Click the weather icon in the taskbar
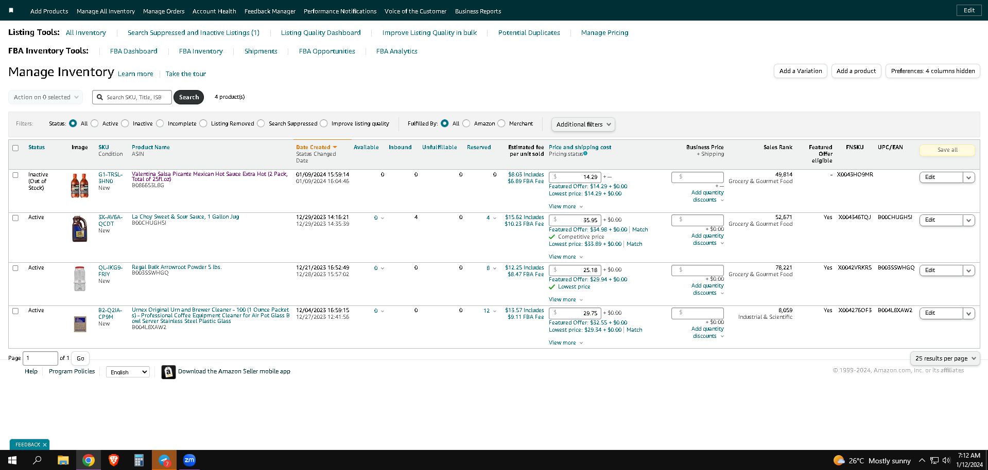Viewport: 988px width, 470px height. coord(839,460)
